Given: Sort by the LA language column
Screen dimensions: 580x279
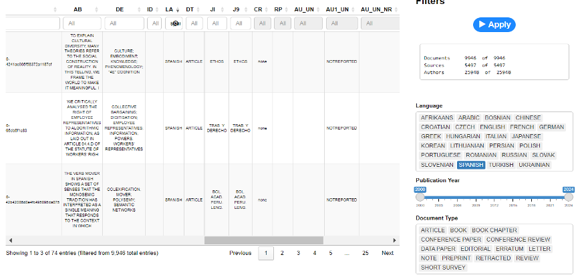Looking at the screenshot, I should (x=170, y=9).
